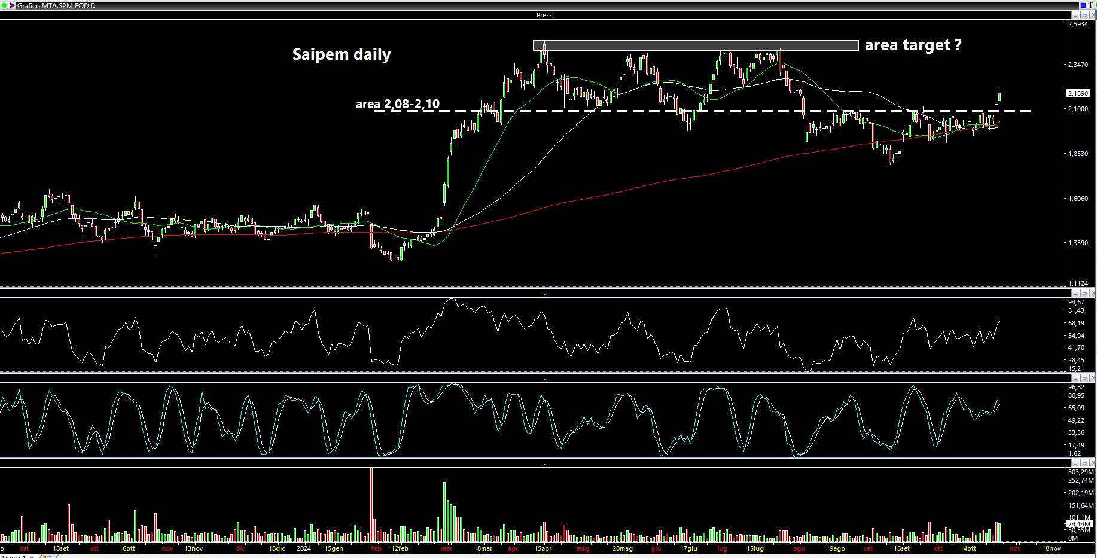Click the volume value tag 74,14M
The image size is (1097, 558).
click(1079, 524)
